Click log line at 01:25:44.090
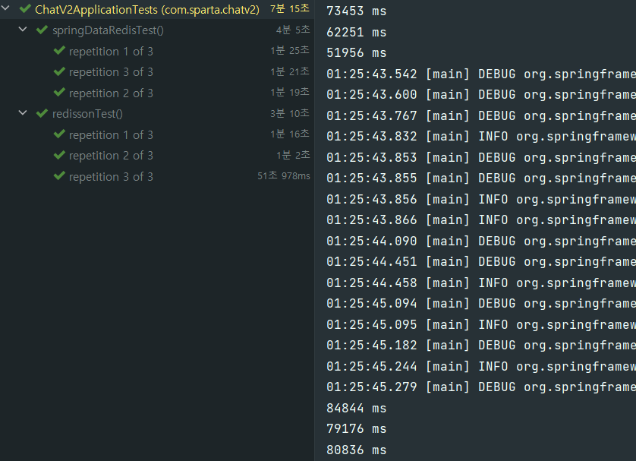Viewport: 636px width, 461px height. coord(481,242)
